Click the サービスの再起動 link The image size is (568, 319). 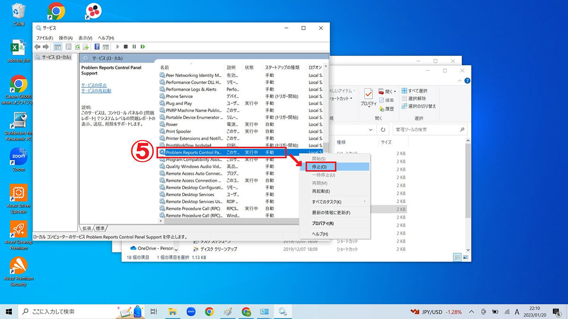(x=96, y=91)
